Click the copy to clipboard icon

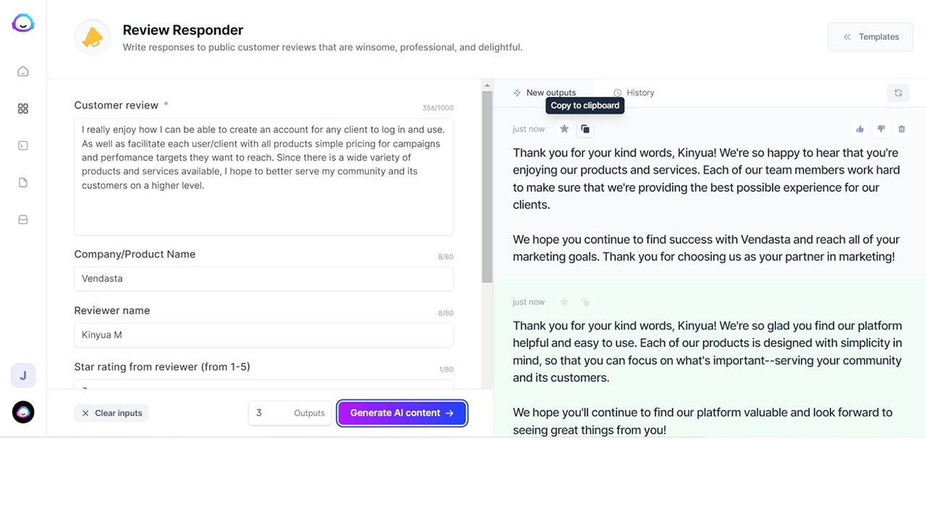[585, 129]
